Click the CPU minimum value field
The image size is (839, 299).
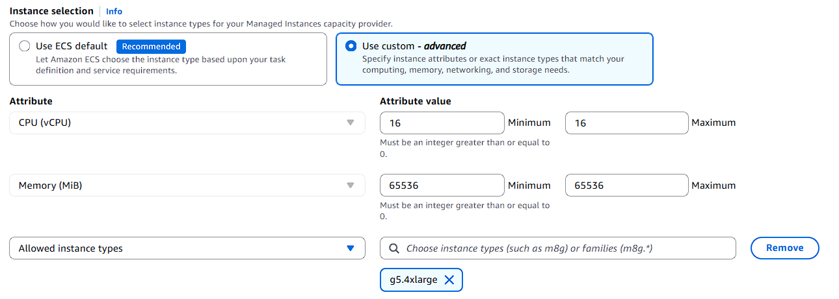[442, 123]
